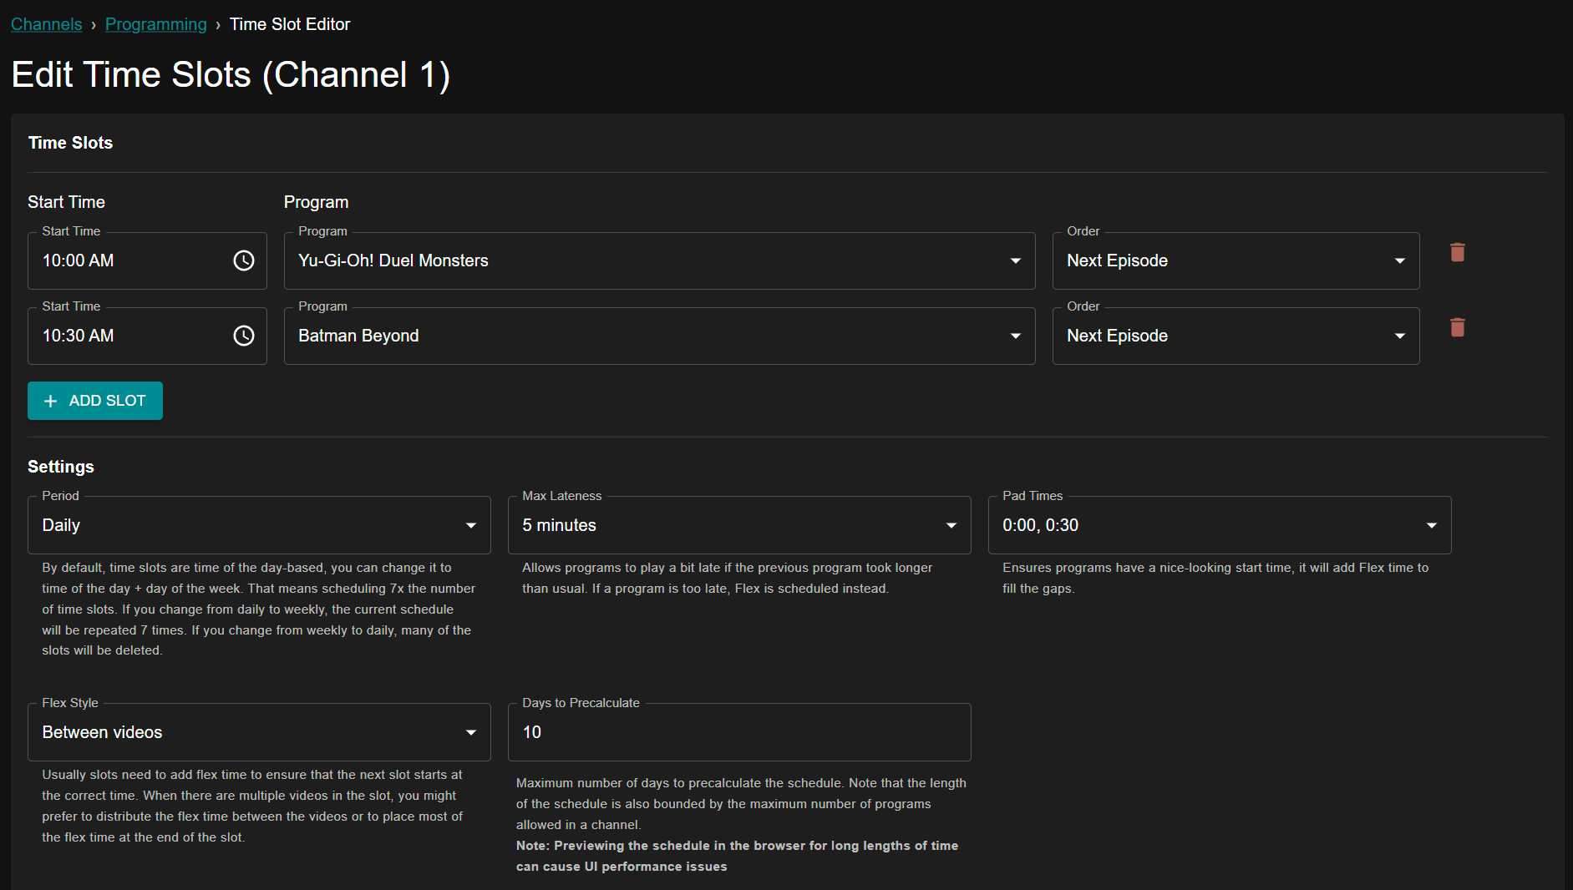
Task: Navigate to Channels via the breadcrumb
Action: pos(46,24)
